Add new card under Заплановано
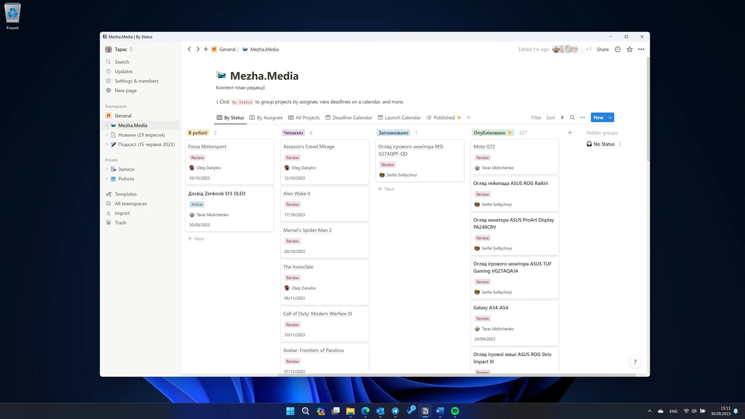This screenshot has height=419, width=745. point(386,189)
